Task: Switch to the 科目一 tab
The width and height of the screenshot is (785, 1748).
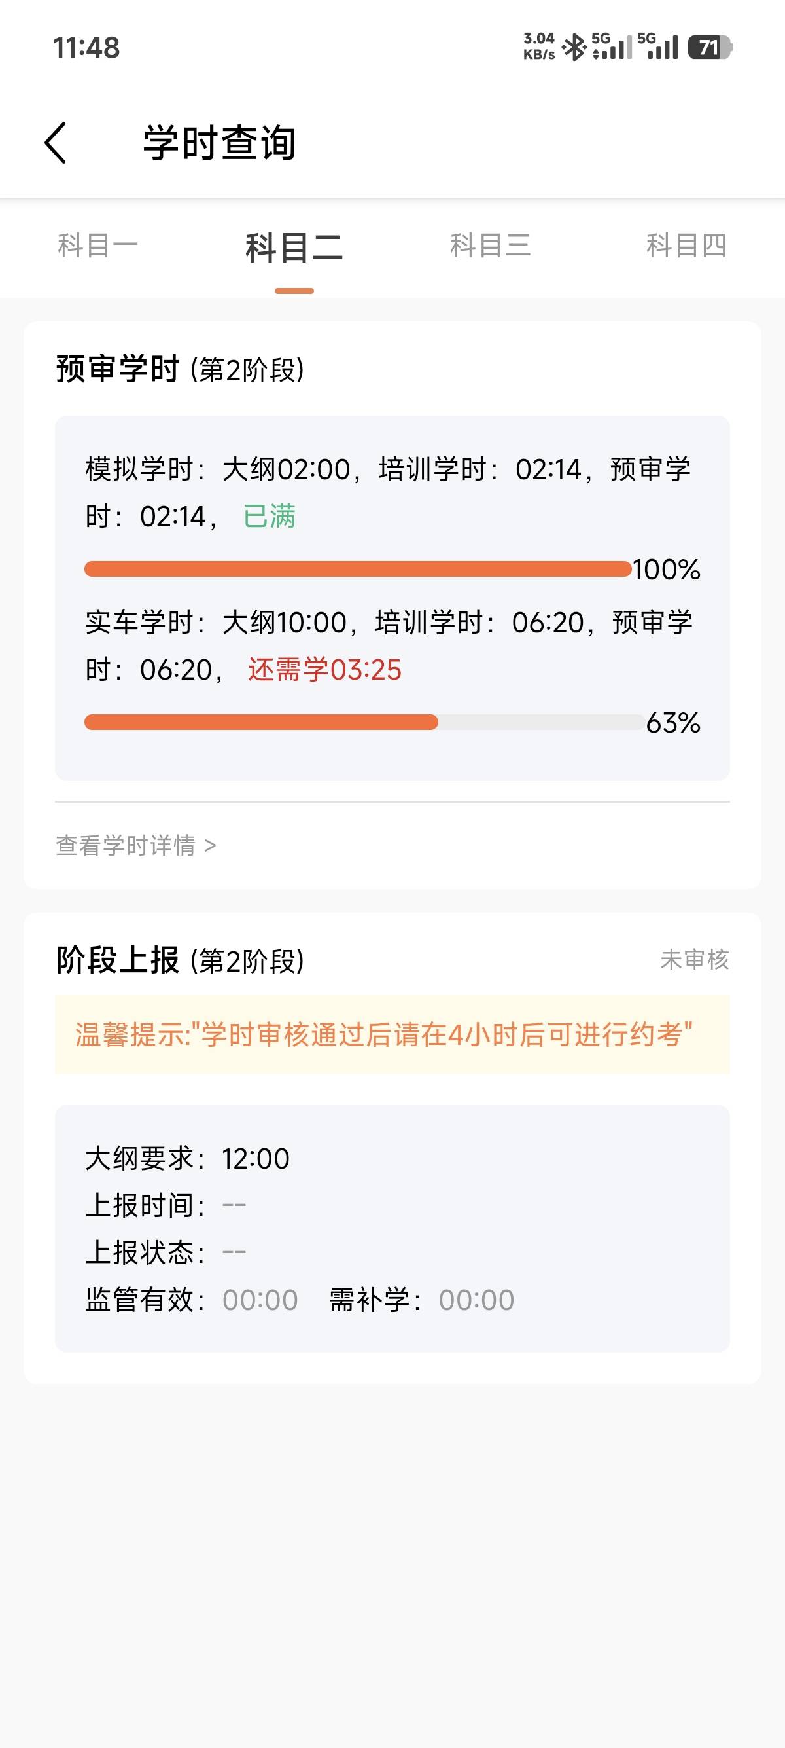Action: point(97,246)
